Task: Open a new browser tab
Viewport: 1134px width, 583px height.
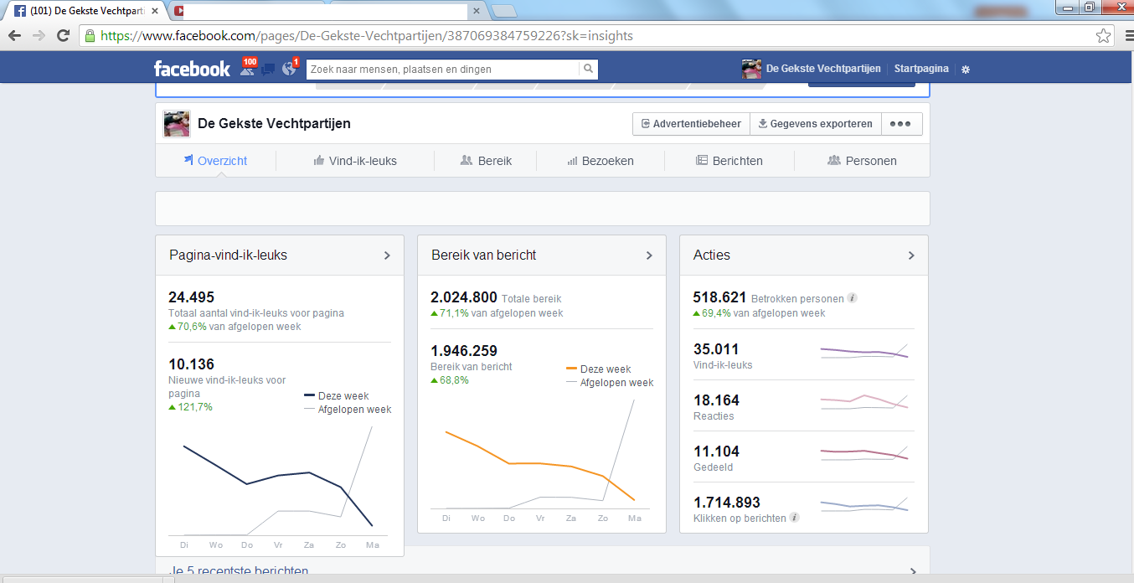Action: [504, 11]
